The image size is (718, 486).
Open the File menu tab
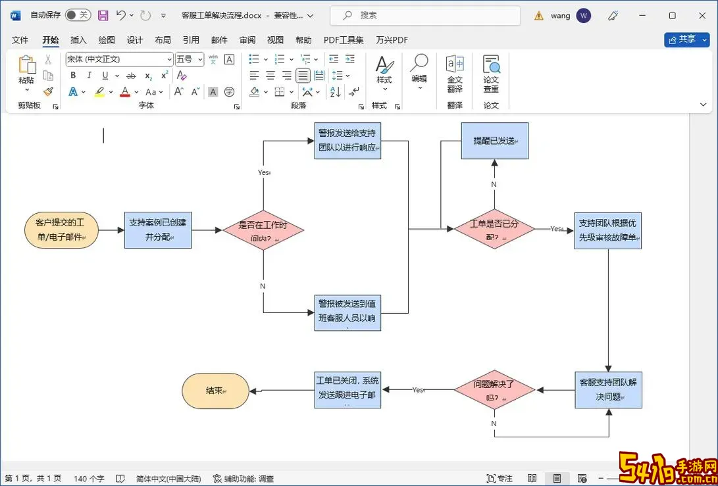pyautogui.click(x=20, y=40)
